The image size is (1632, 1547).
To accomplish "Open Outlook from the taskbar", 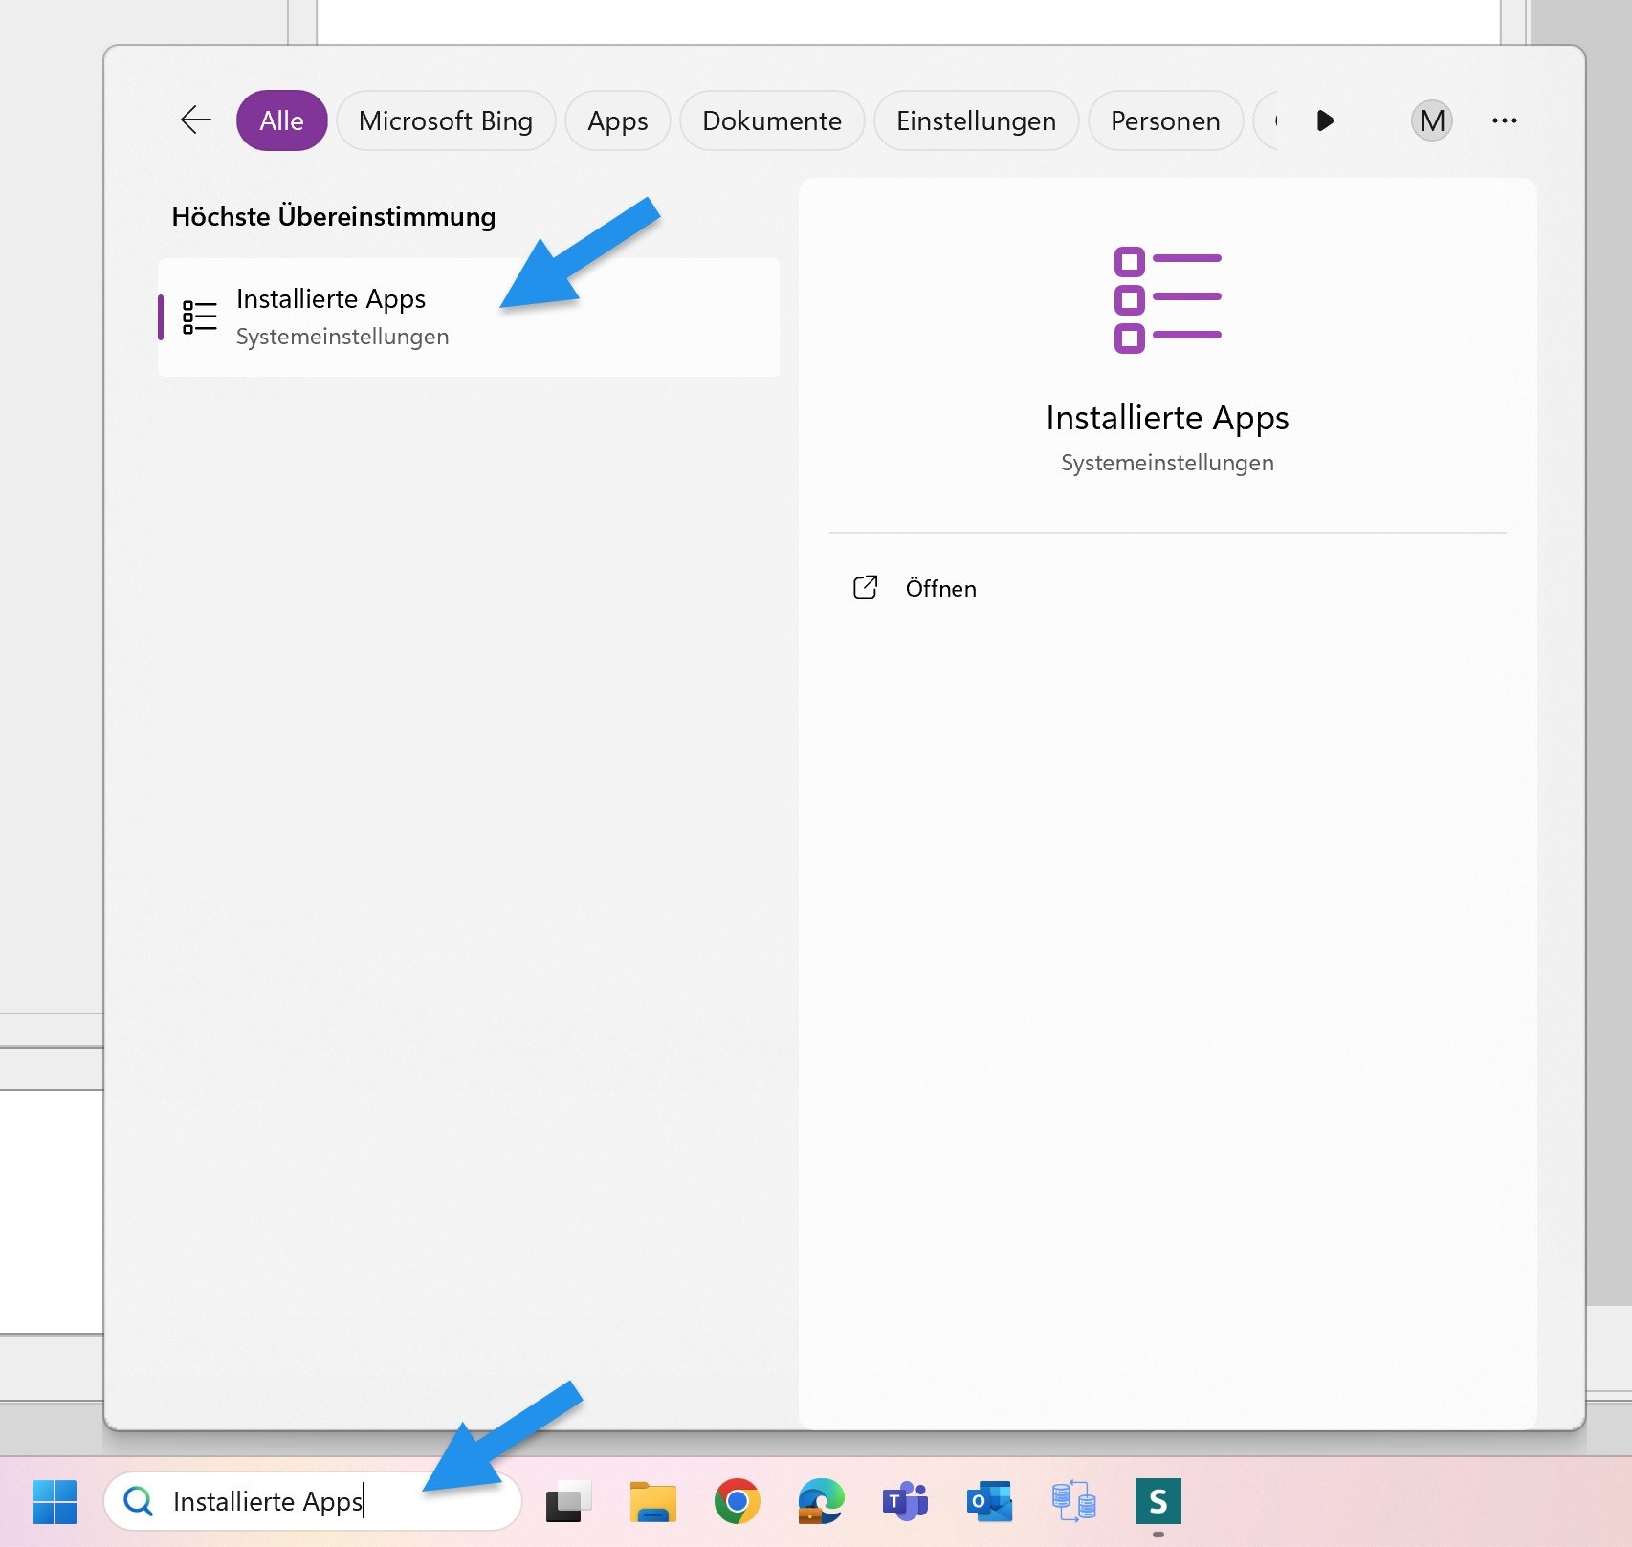I will tap(989, 1501).
